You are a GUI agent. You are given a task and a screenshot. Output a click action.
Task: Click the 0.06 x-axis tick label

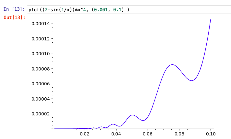pos(148,134)
